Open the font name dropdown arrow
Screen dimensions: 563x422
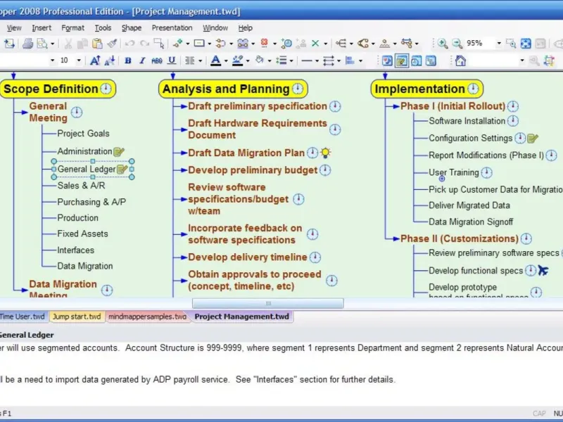(x=52, y=60)
